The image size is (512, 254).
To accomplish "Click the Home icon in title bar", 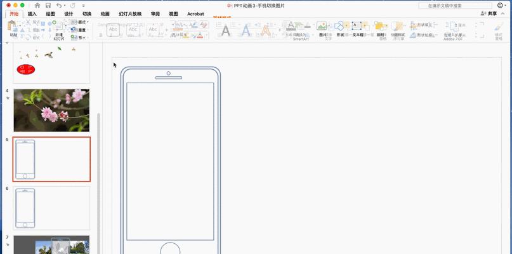I will tap(37, 5).
